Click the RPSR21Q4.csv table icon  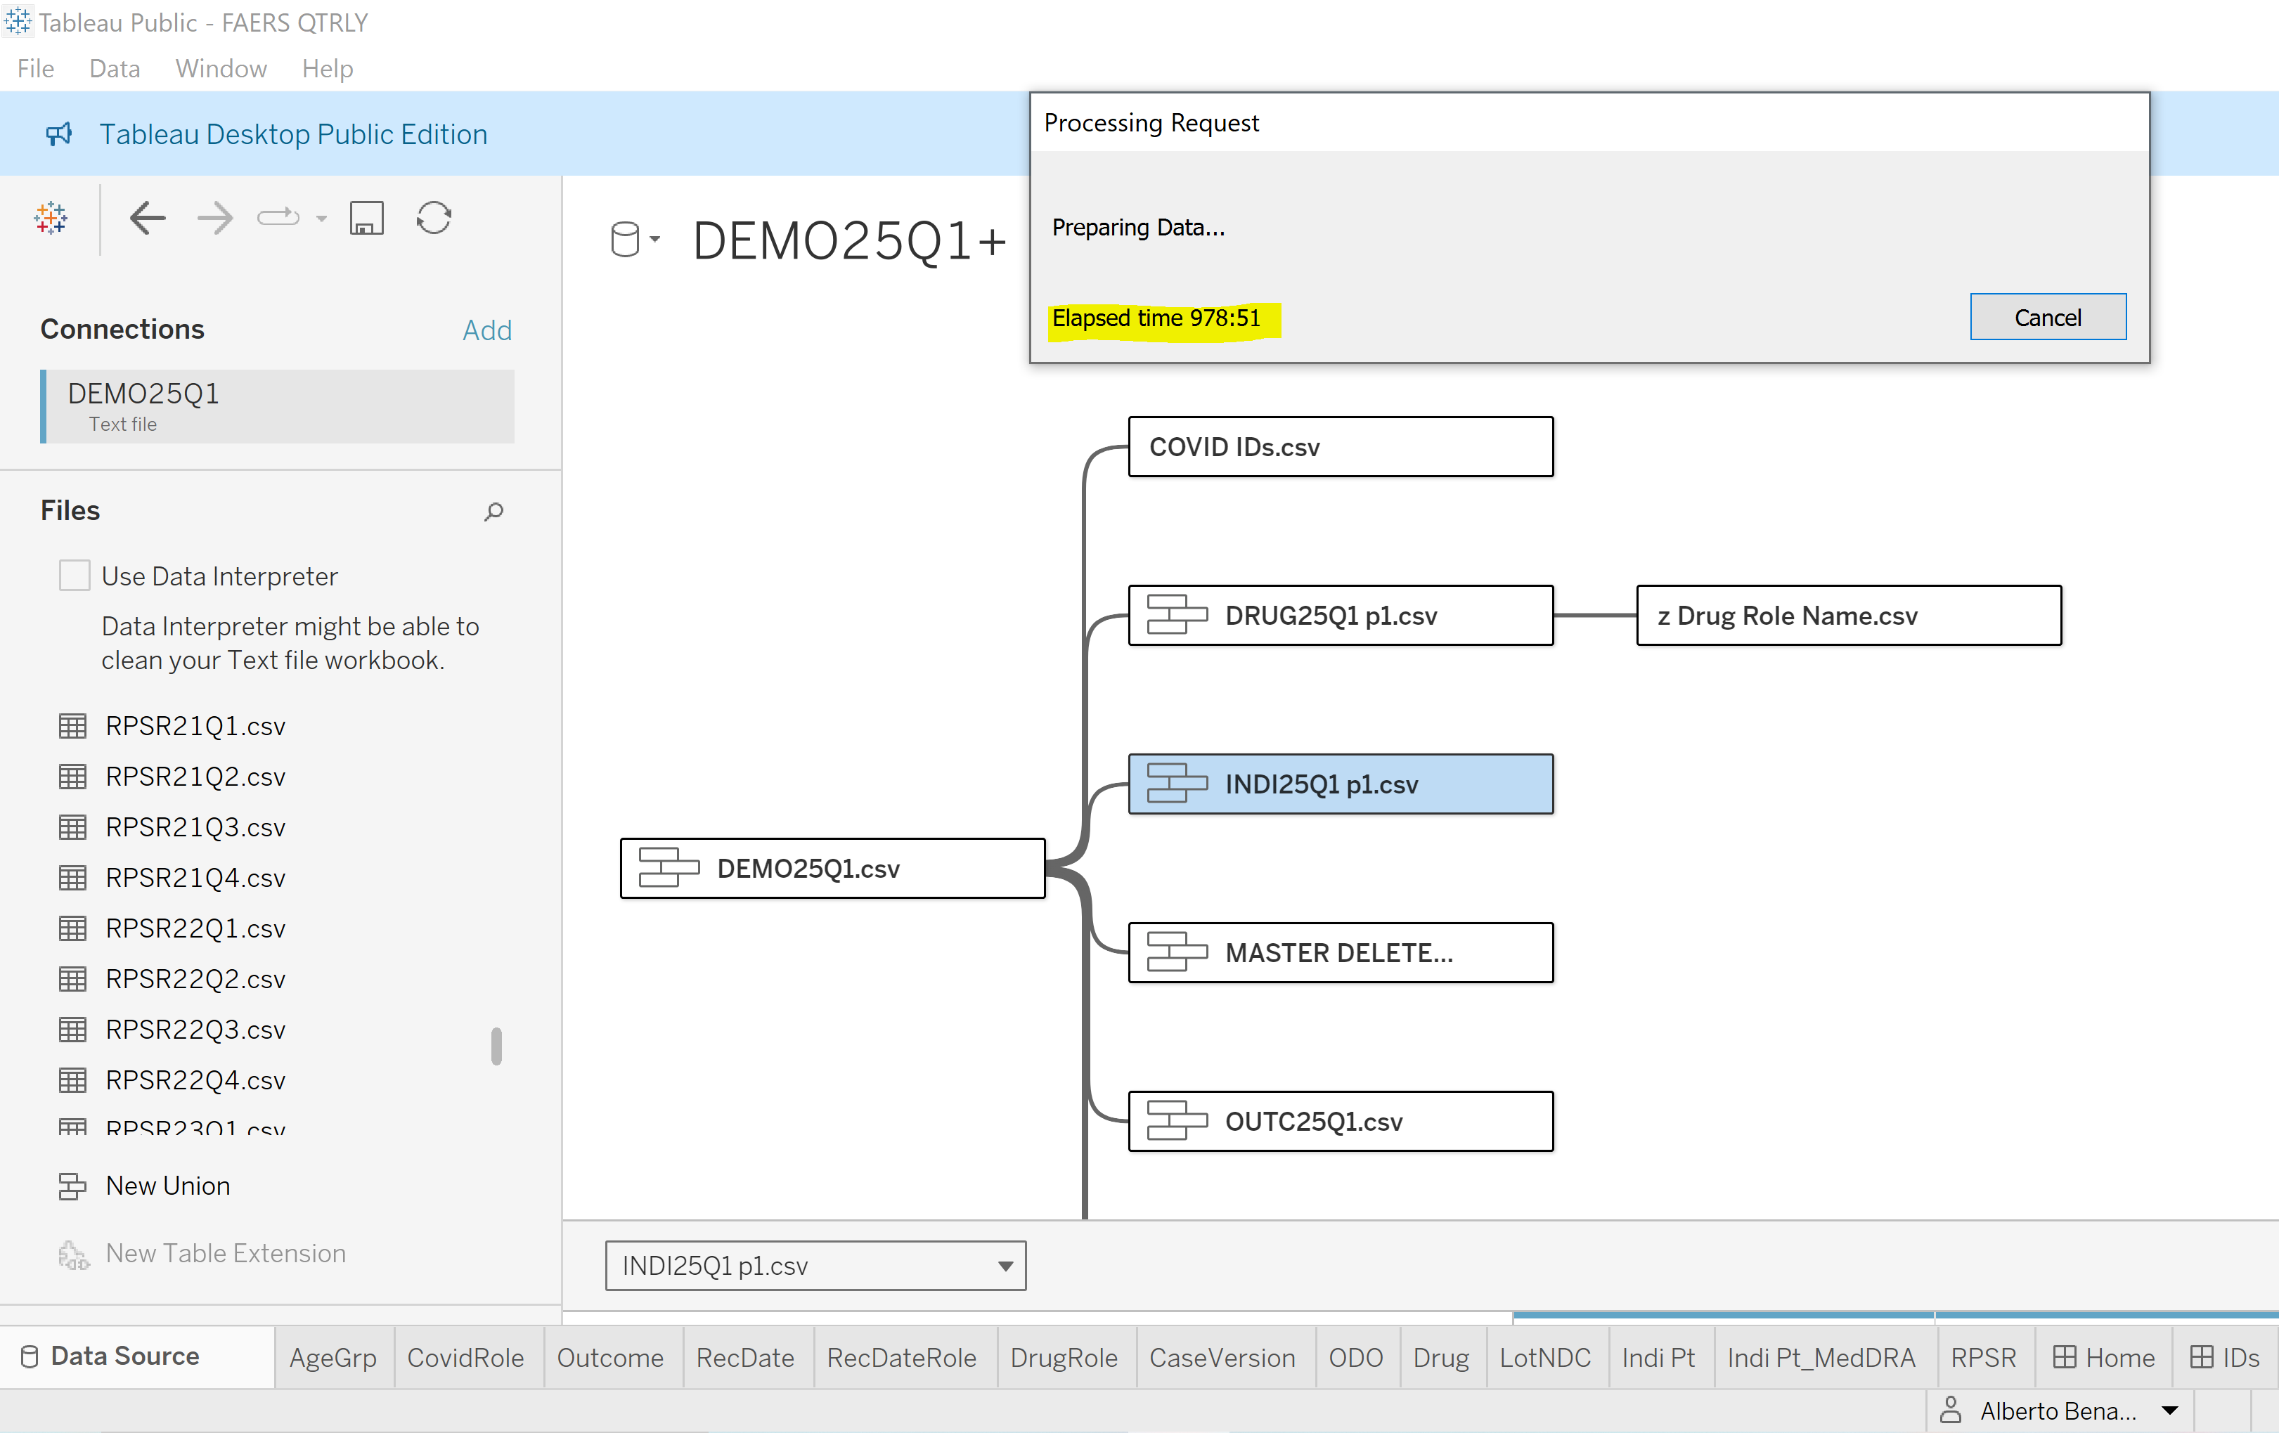coord(73,877)
